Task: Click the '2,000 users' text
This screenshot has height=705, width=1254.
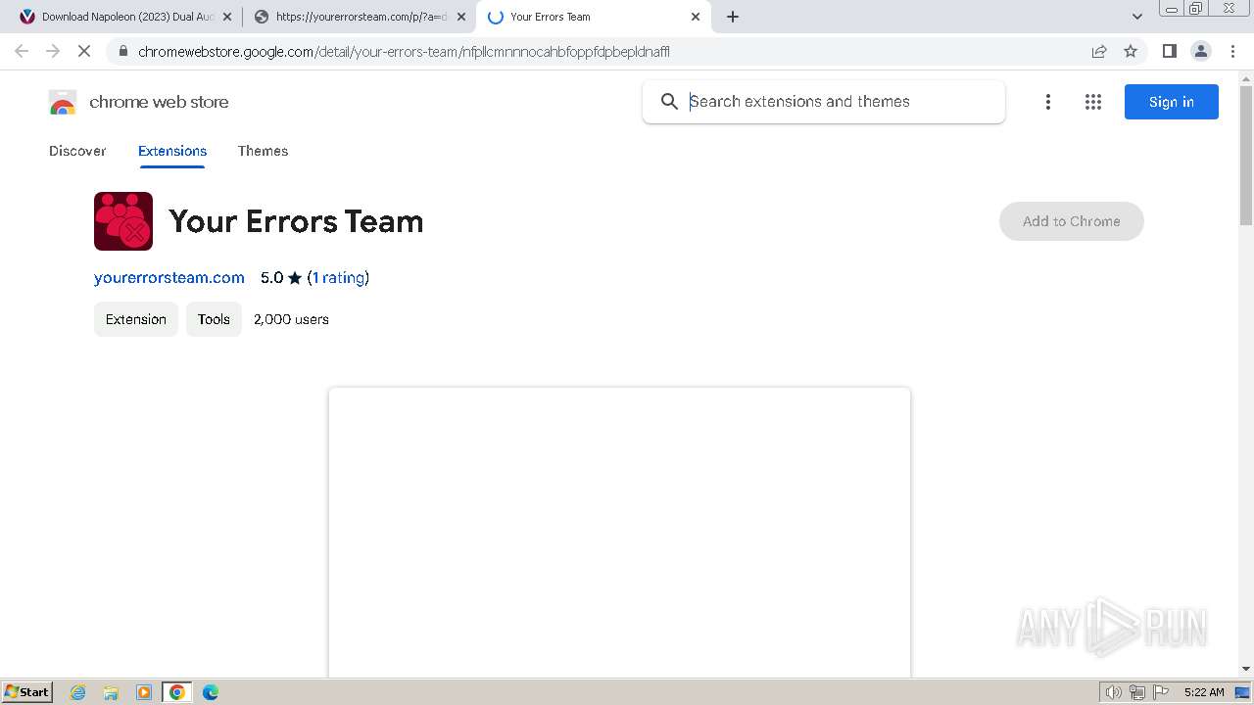Action: [291, 319]
